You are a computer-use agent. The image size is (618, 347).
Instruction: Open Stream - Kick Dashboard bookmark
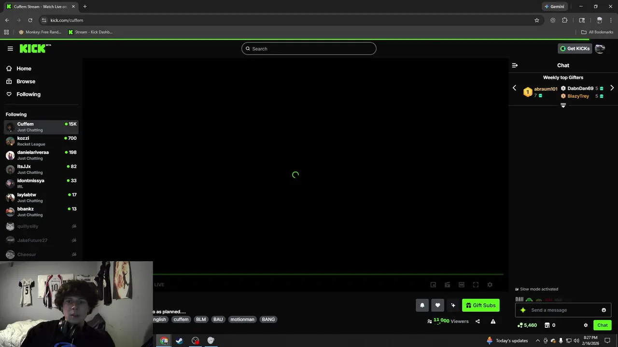tap(90, 32)
